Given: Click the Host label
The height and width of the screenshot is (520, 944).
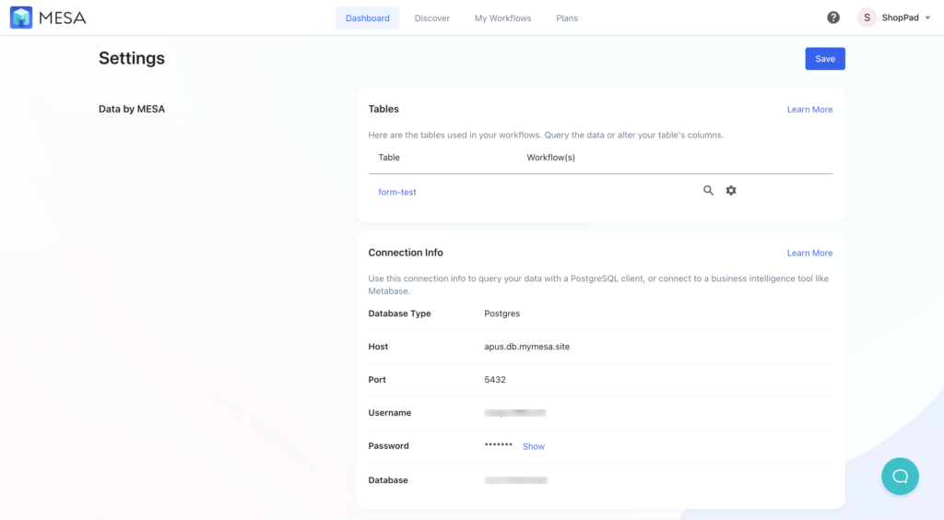Looking at the screenshot, I should coord(378,347).
